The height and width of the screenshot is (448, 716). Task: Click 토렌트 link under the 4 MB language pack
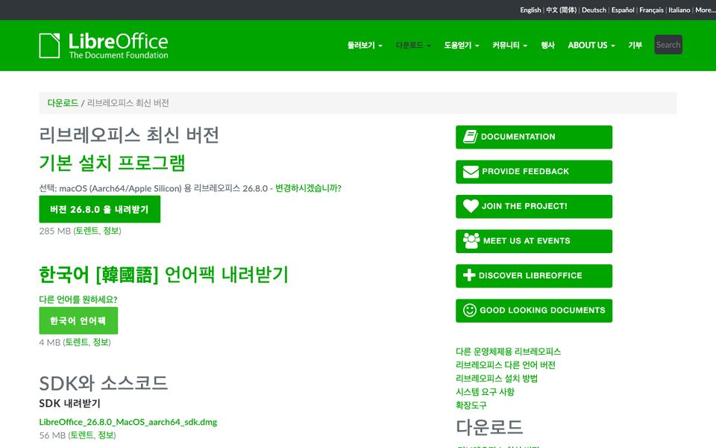tap(77, 342)
